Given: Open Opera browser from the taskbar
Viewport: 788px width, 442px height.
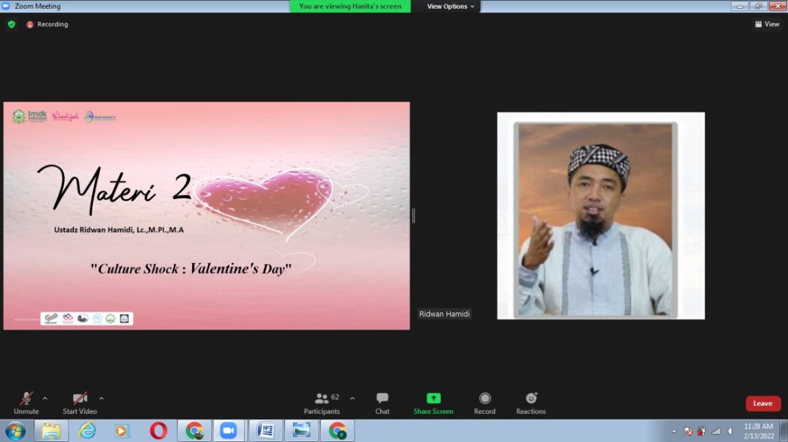Looking at the screenshot, I should pos(158,431).
